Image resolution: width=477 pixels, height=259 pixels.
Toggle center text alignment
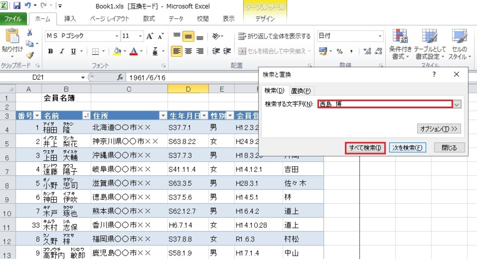click(x=188, y=51)
